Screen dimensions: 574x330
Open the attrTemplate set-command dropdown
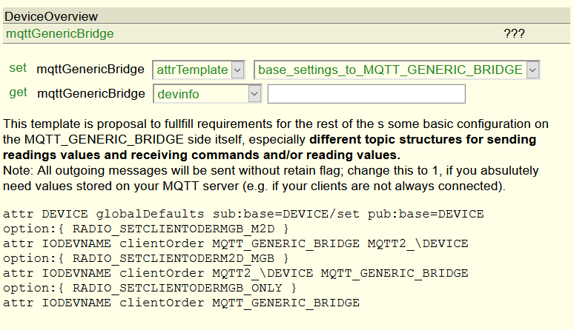coord(199,70)
